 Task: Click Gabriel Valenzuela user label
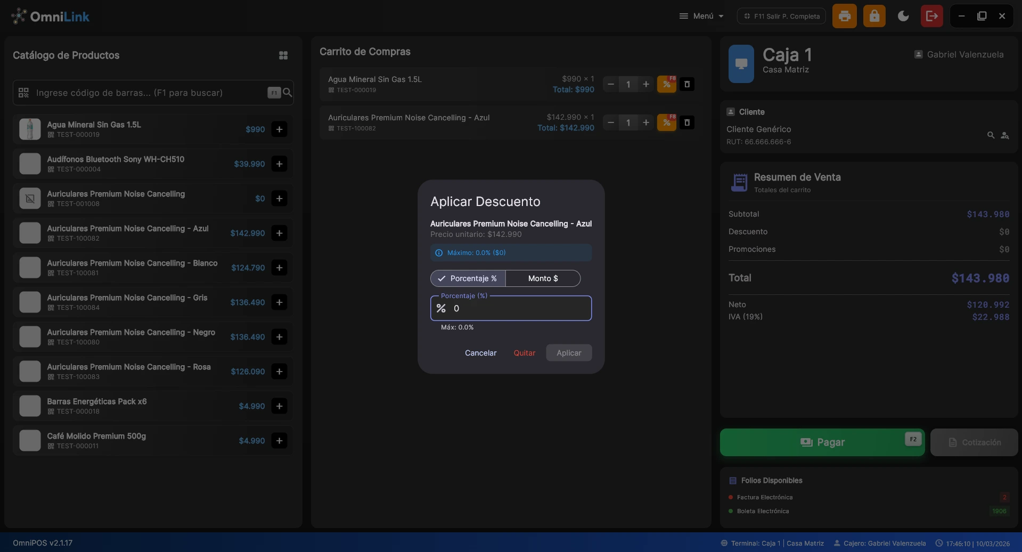tap(959, 54)
